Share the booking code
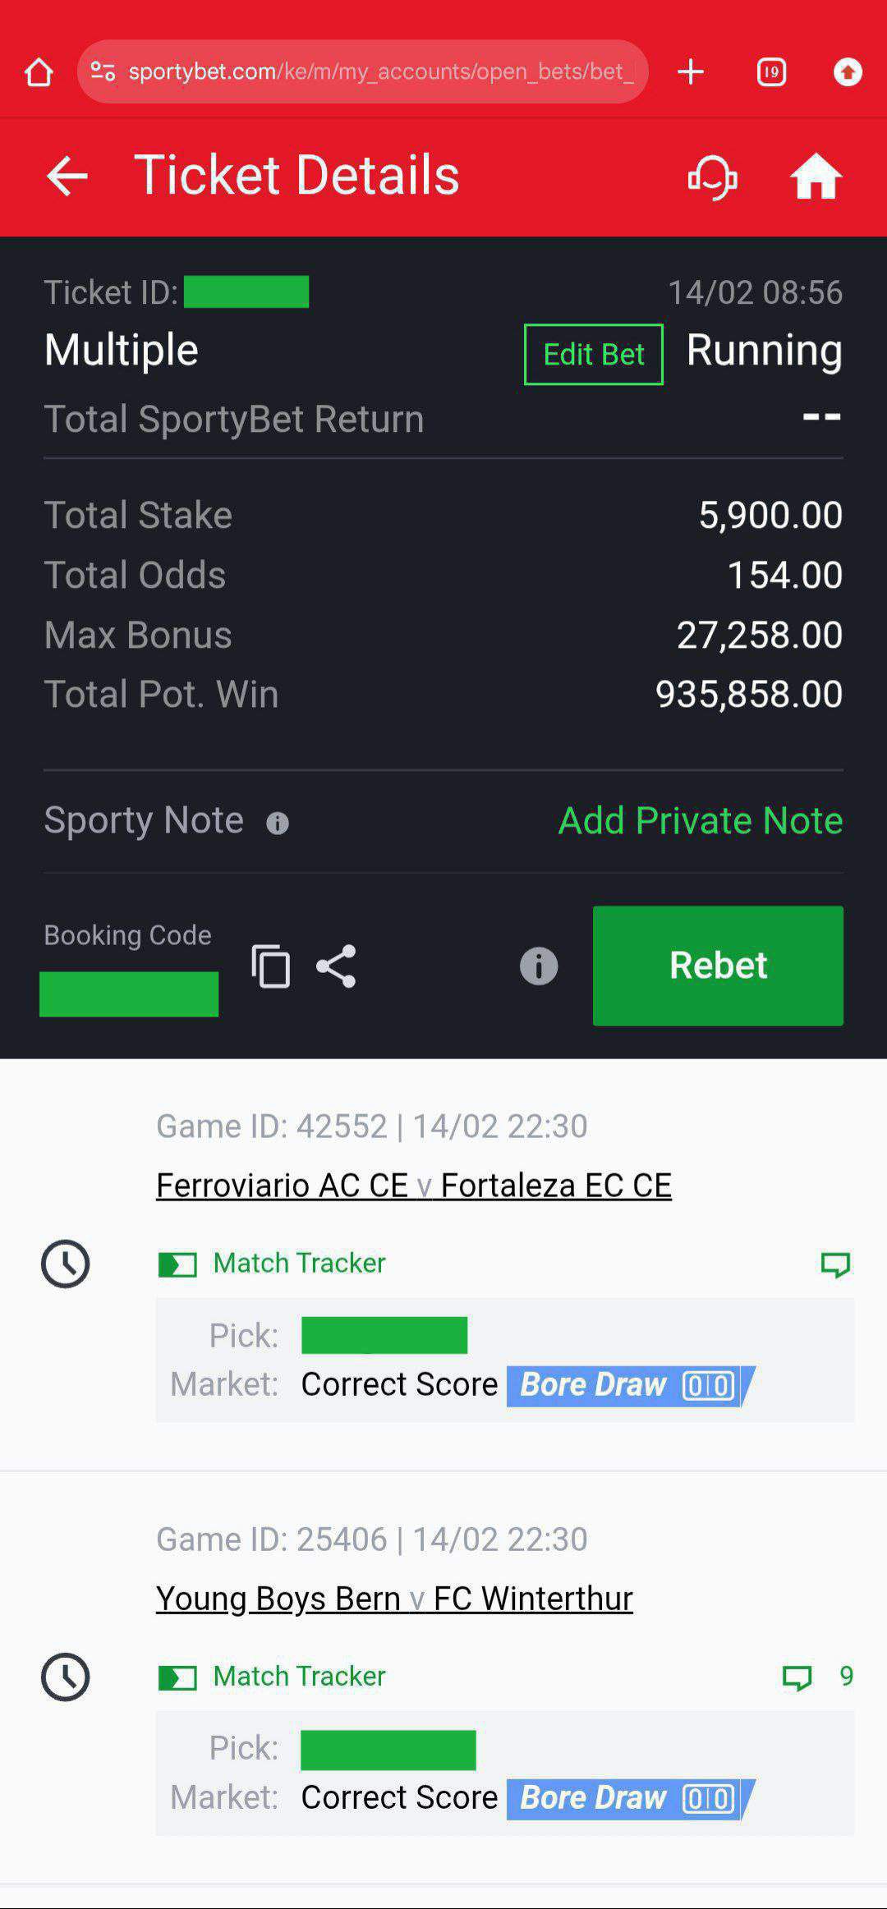 pos(336,966)
